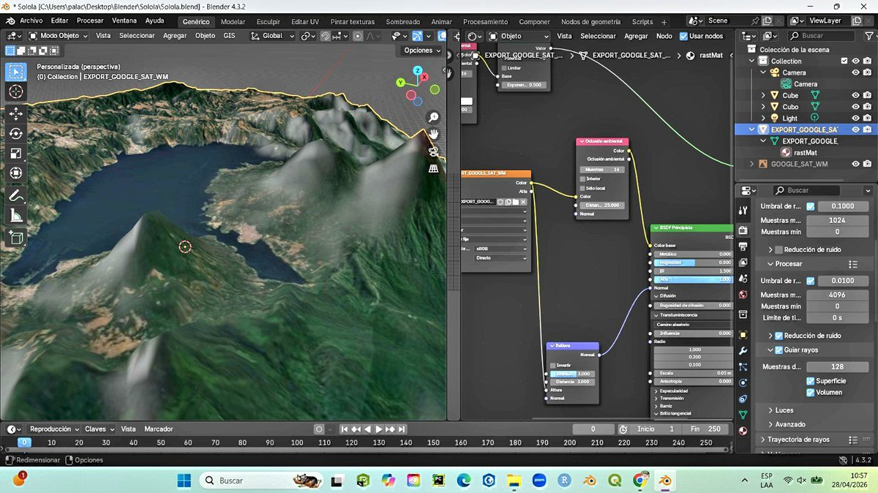Open the Render properties tab
Viewport: 878px width, 493px height.
[743, 230]
